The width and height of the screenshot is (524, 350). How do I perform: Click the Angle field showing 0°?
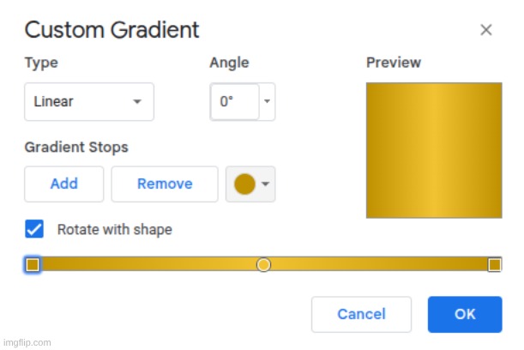pyautogui.click(x=234, y=102)
